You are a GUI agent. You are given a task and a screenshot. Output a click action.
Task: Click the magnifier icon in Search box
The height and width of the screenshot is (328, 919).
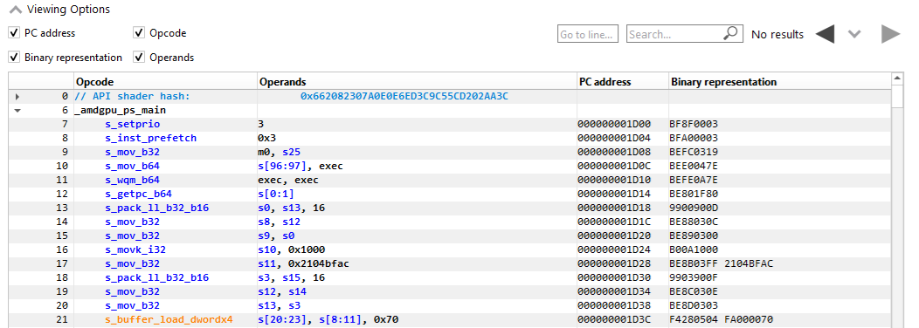731,33
